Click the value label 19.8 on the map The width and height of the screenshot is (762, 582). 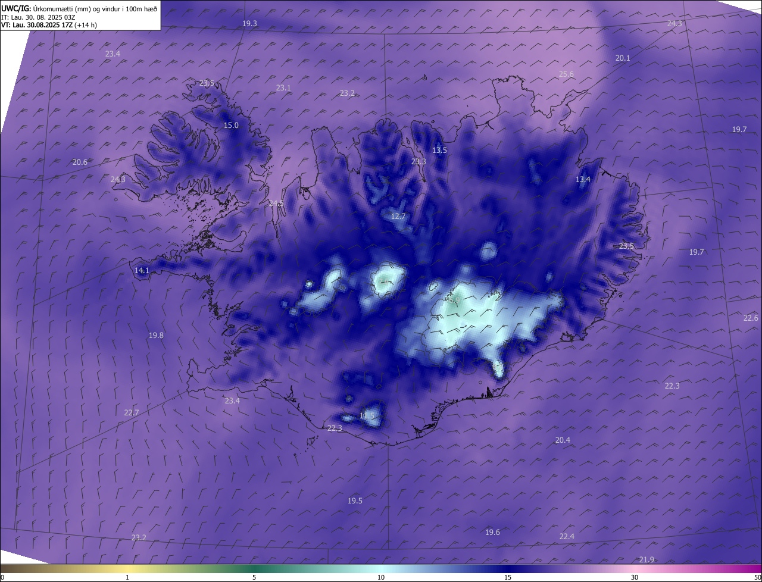[x=156, y=335]
